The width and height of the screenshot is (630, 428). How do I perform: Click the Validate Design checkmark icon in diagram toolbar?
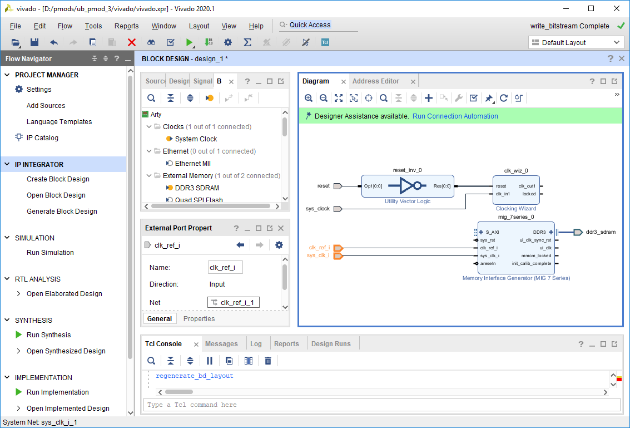coord(473,98)
